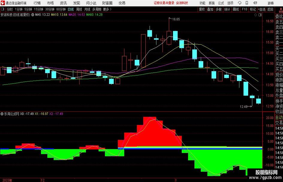Switch to the 1分钟 period tab
The width and height of the screenshot is (283, 182).
tap(19, 9)
